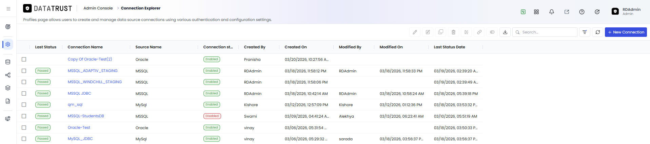Check the qm_sql row checkbox
Screen dimensions: 650x144
point(24,104)
